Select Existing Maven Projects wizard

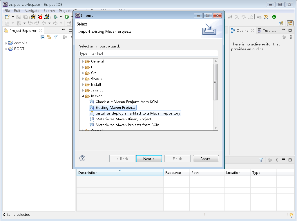(113, 108)
